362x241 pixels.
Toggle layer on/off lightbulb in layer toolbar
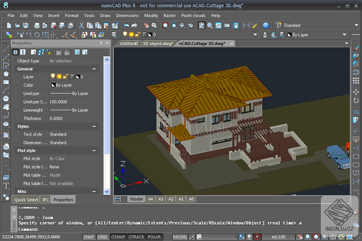[125, 34]
